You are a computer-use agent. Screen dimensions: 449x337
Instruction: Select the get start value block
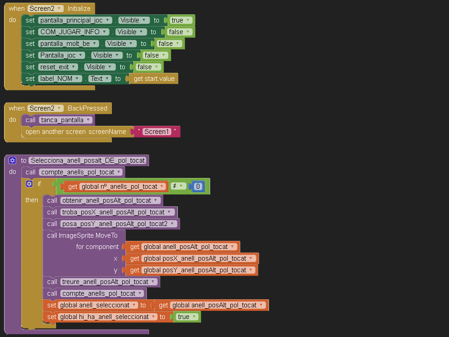[154, 79]
